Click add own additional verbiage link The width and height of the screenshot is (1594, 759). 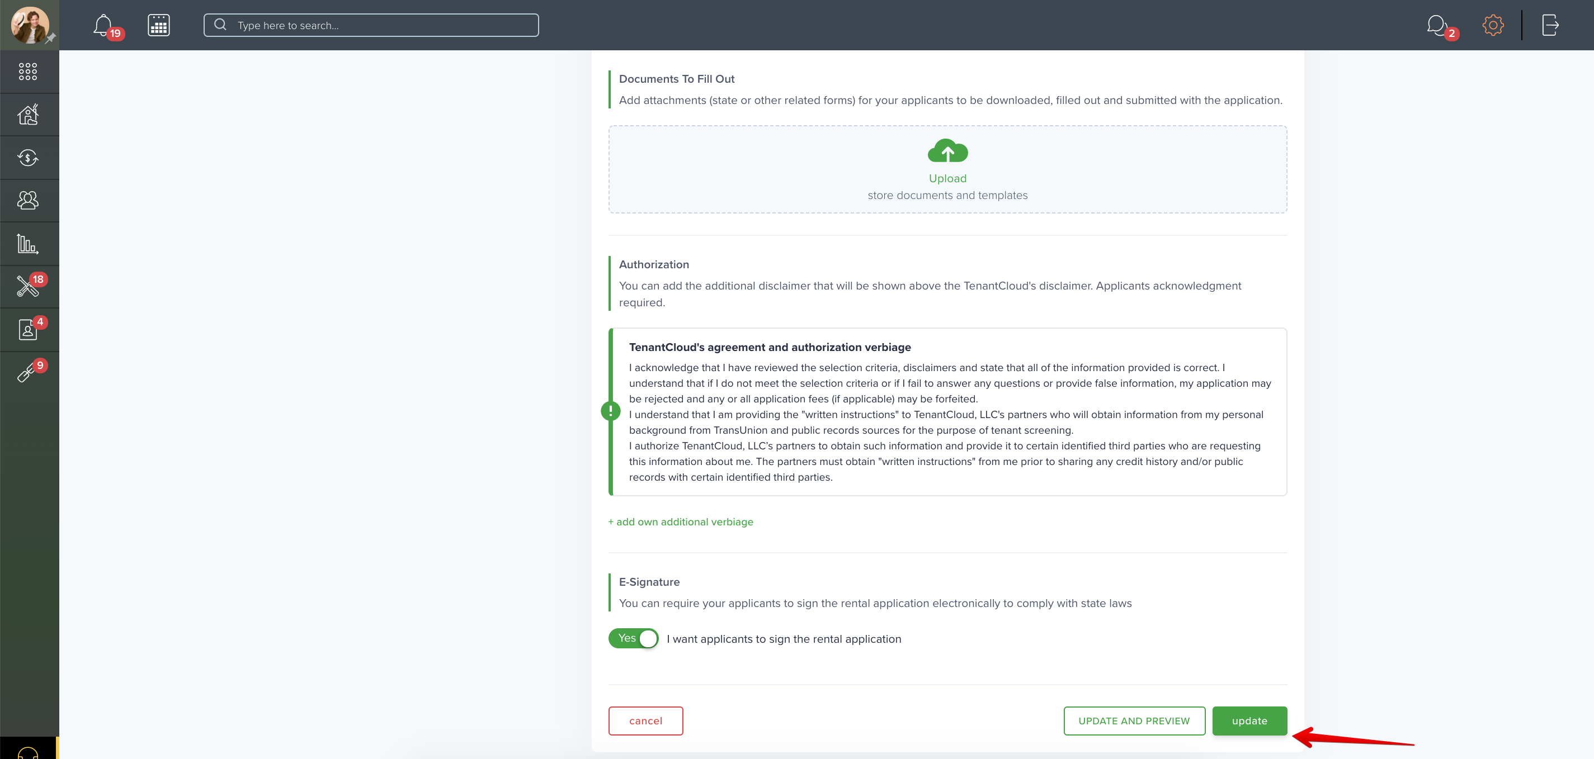click(681, 521)
